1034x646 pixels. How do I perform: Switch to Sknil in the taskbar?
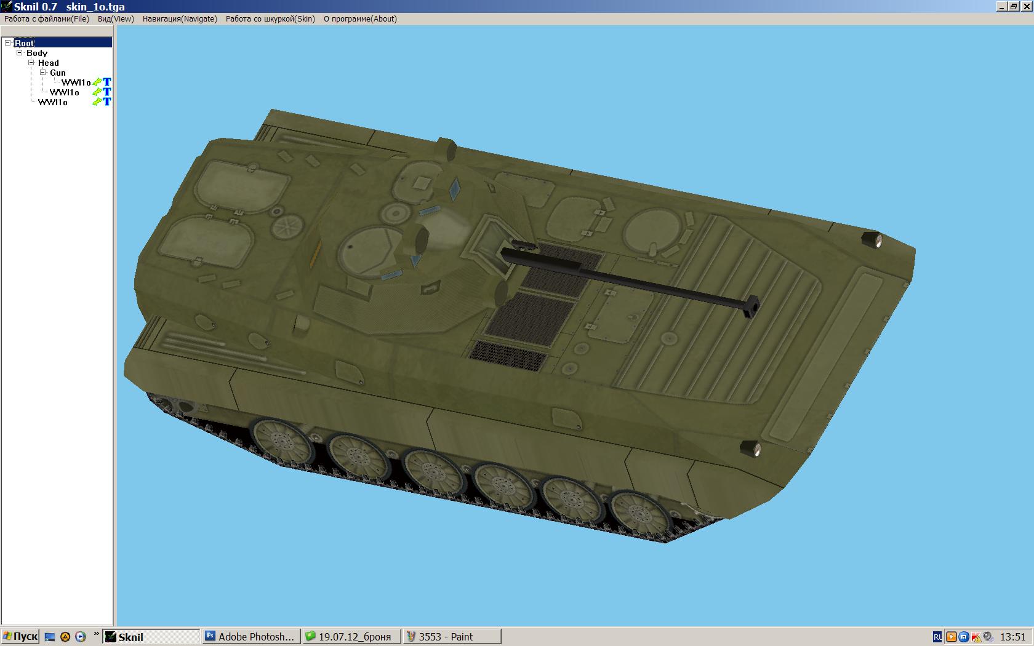tap(151, 637)
